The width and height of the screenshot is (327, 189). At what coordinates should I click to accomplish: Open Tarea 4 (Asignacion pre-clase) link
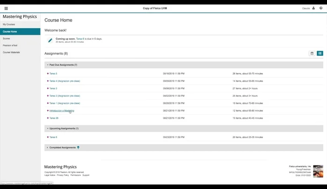click(65, 81)
